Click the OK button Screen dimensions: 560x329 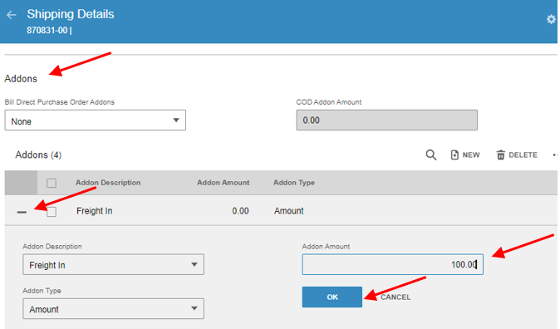(x=332, y=297)
